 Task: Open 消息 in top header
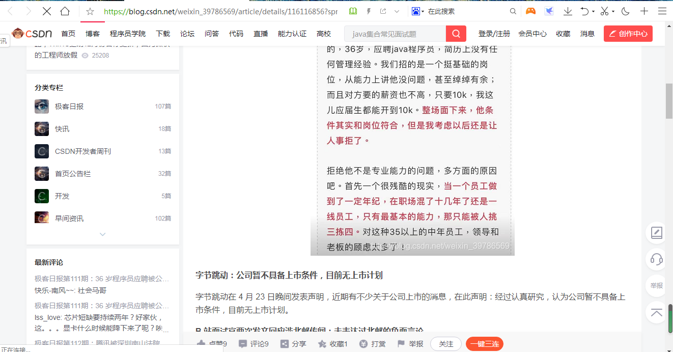click(587, 34)
